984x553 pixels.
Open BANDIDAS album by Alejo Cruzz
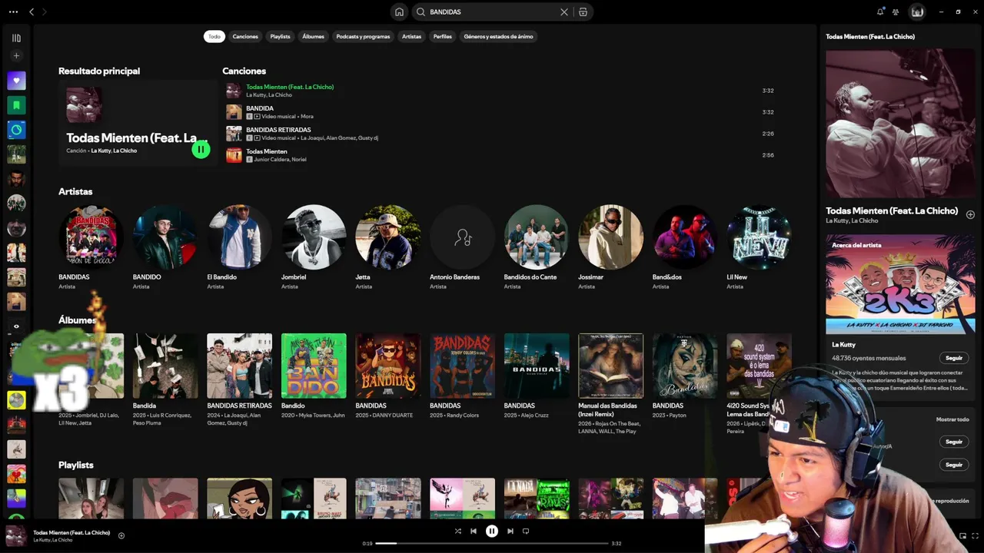[x=537, y=366]
